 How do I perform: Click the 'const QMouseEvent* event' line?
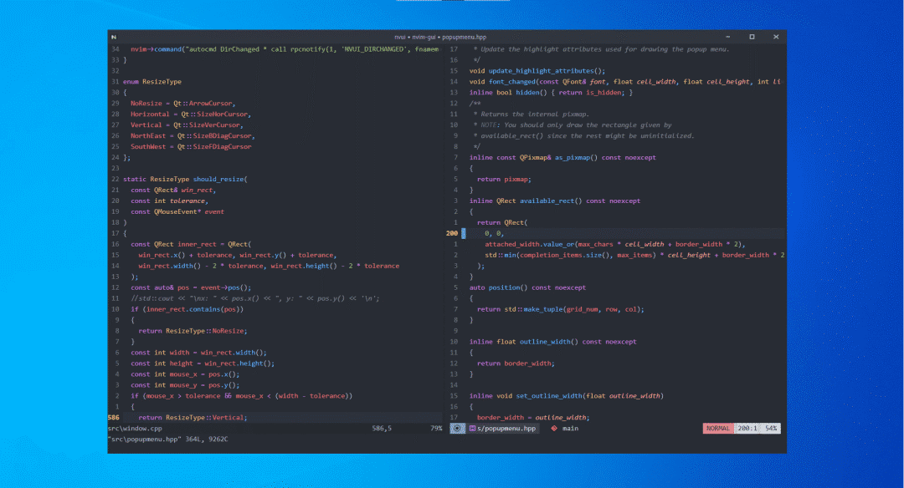pos(177,211)
